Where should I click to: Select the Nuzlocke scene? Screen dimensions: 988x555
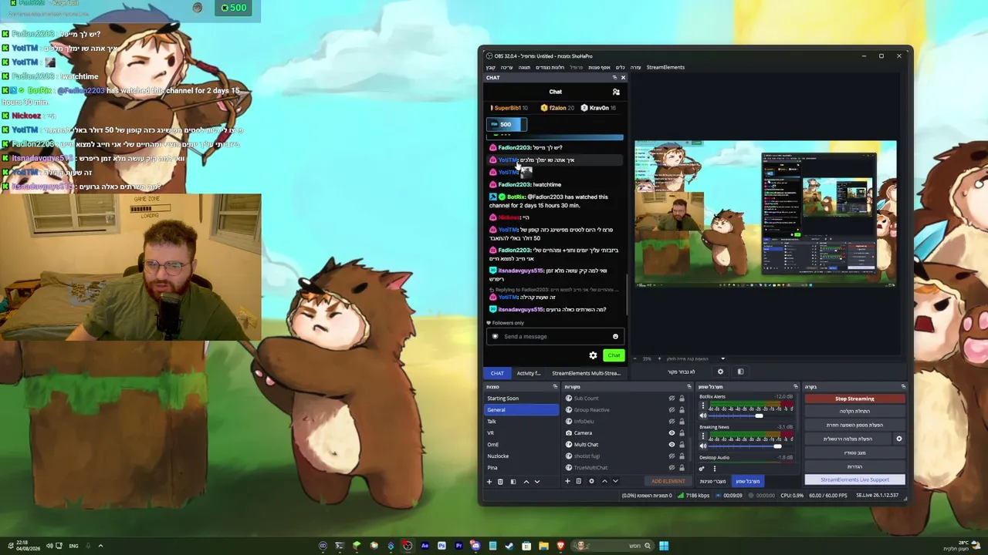[x=522, y=456]
